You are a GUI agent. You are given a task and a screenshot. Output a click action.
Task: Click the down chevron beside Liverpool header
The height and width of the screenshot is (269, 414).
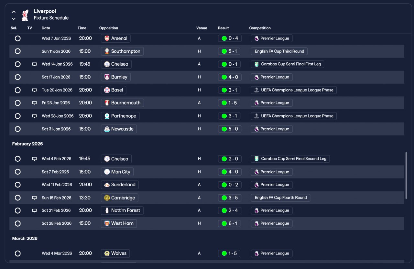click(x=14, y=19)
